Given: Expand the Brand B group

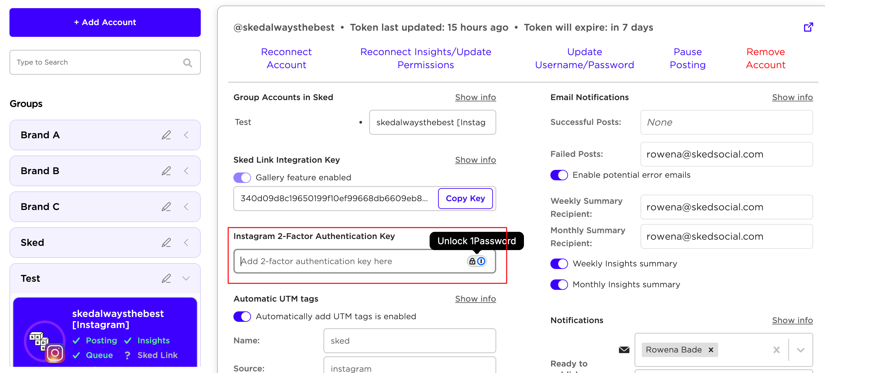Looking at the screenshot, I should point(186,171).
